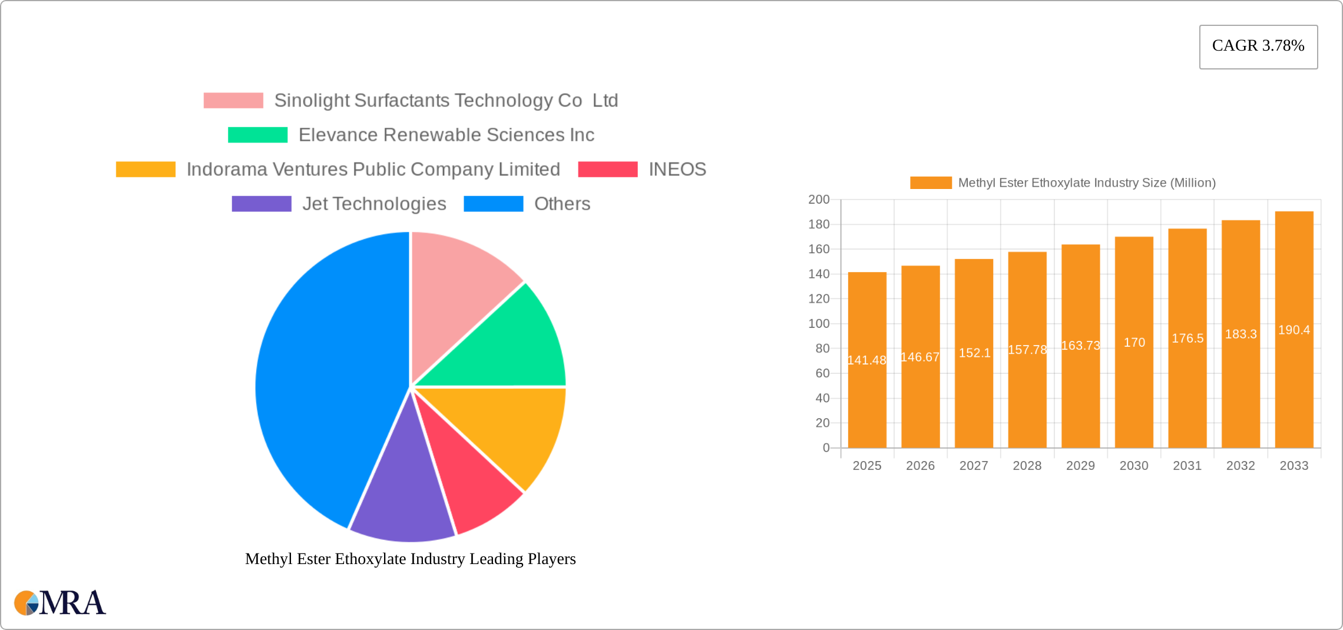Click the 100 y-axis label
Screen dimensions: 1343x630
819,324
